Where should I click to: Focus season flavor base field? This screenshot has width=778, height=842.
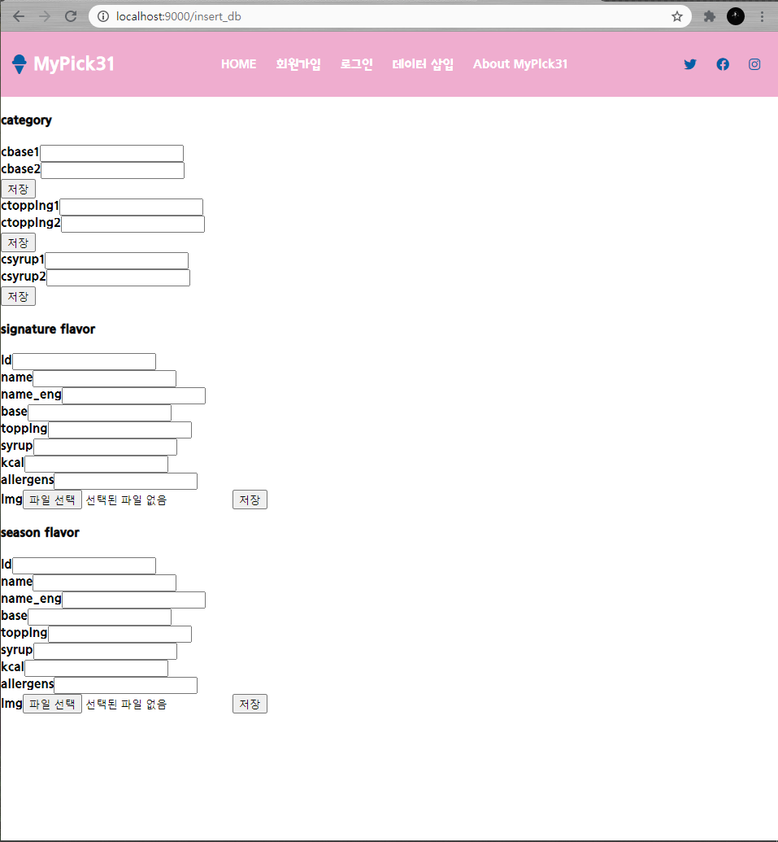[100, 617]
